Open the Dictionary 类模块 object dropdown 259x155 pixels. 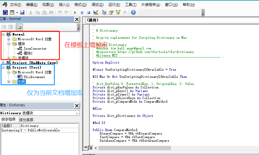pyautogui.click(x=77, y=113)
